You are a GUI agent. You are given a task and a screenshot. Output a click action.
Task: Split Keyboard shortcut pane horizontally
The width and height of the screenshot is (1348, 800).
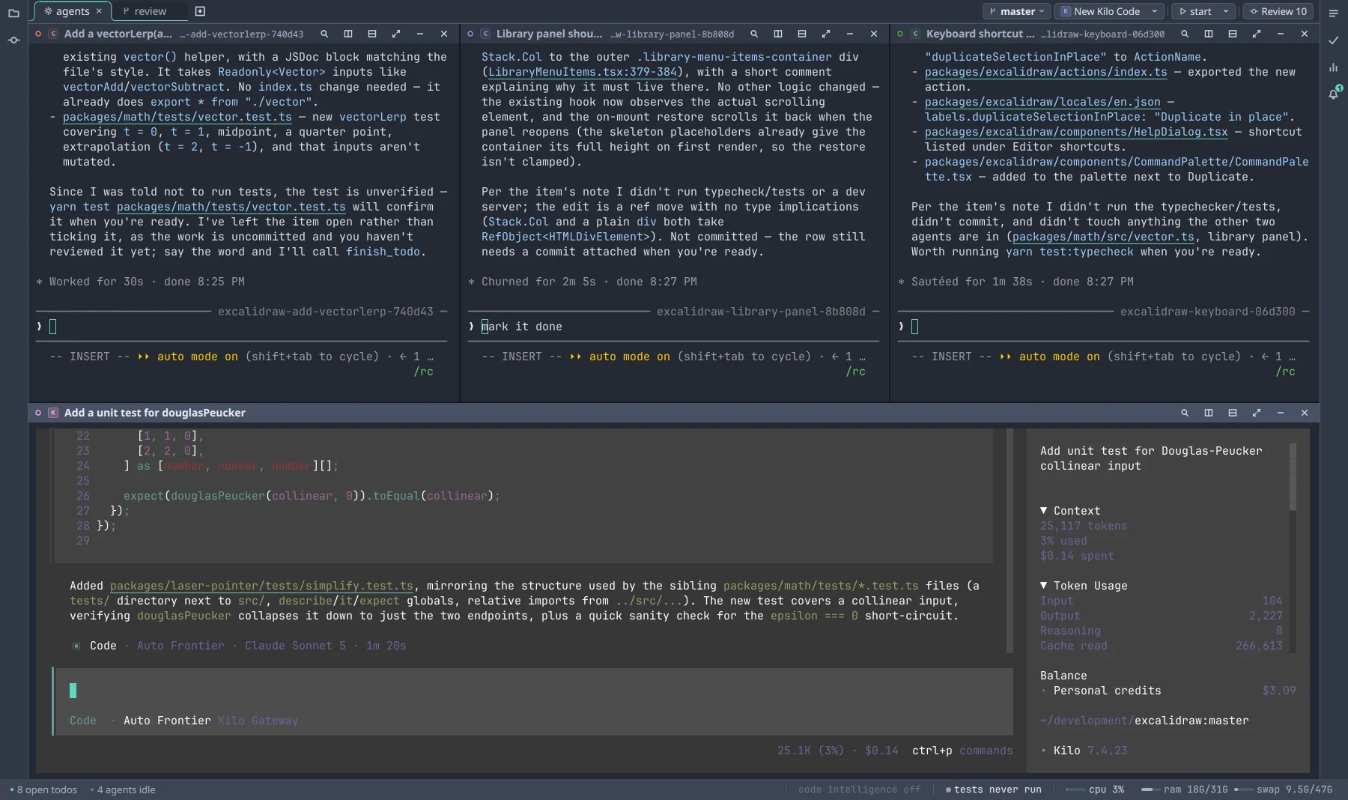[x=1233, y=34]
